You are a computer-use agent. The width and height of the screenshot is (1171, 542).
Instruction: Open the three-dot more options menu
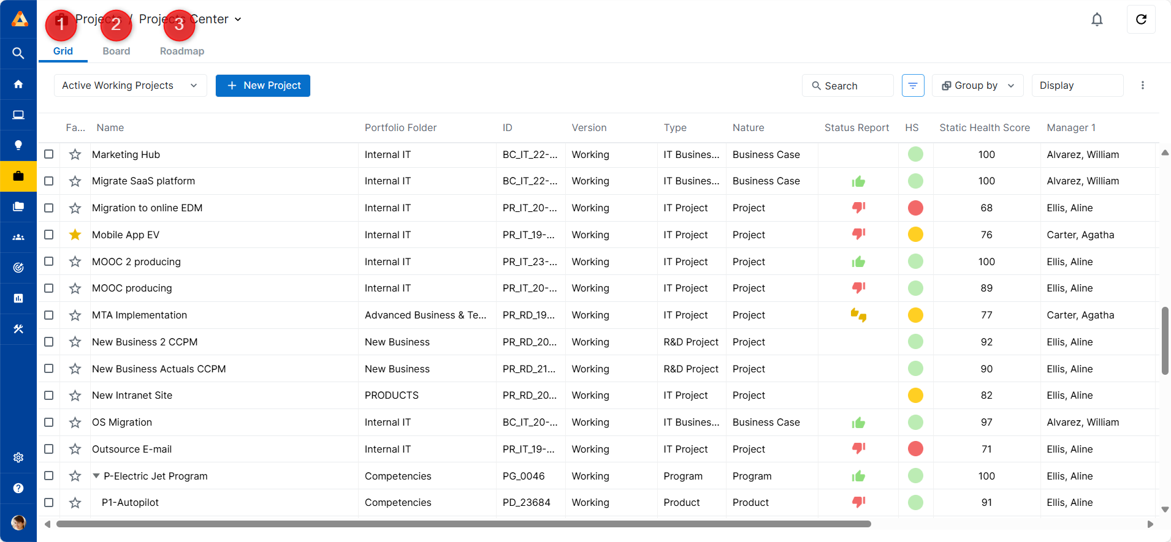click(1142, 86)
